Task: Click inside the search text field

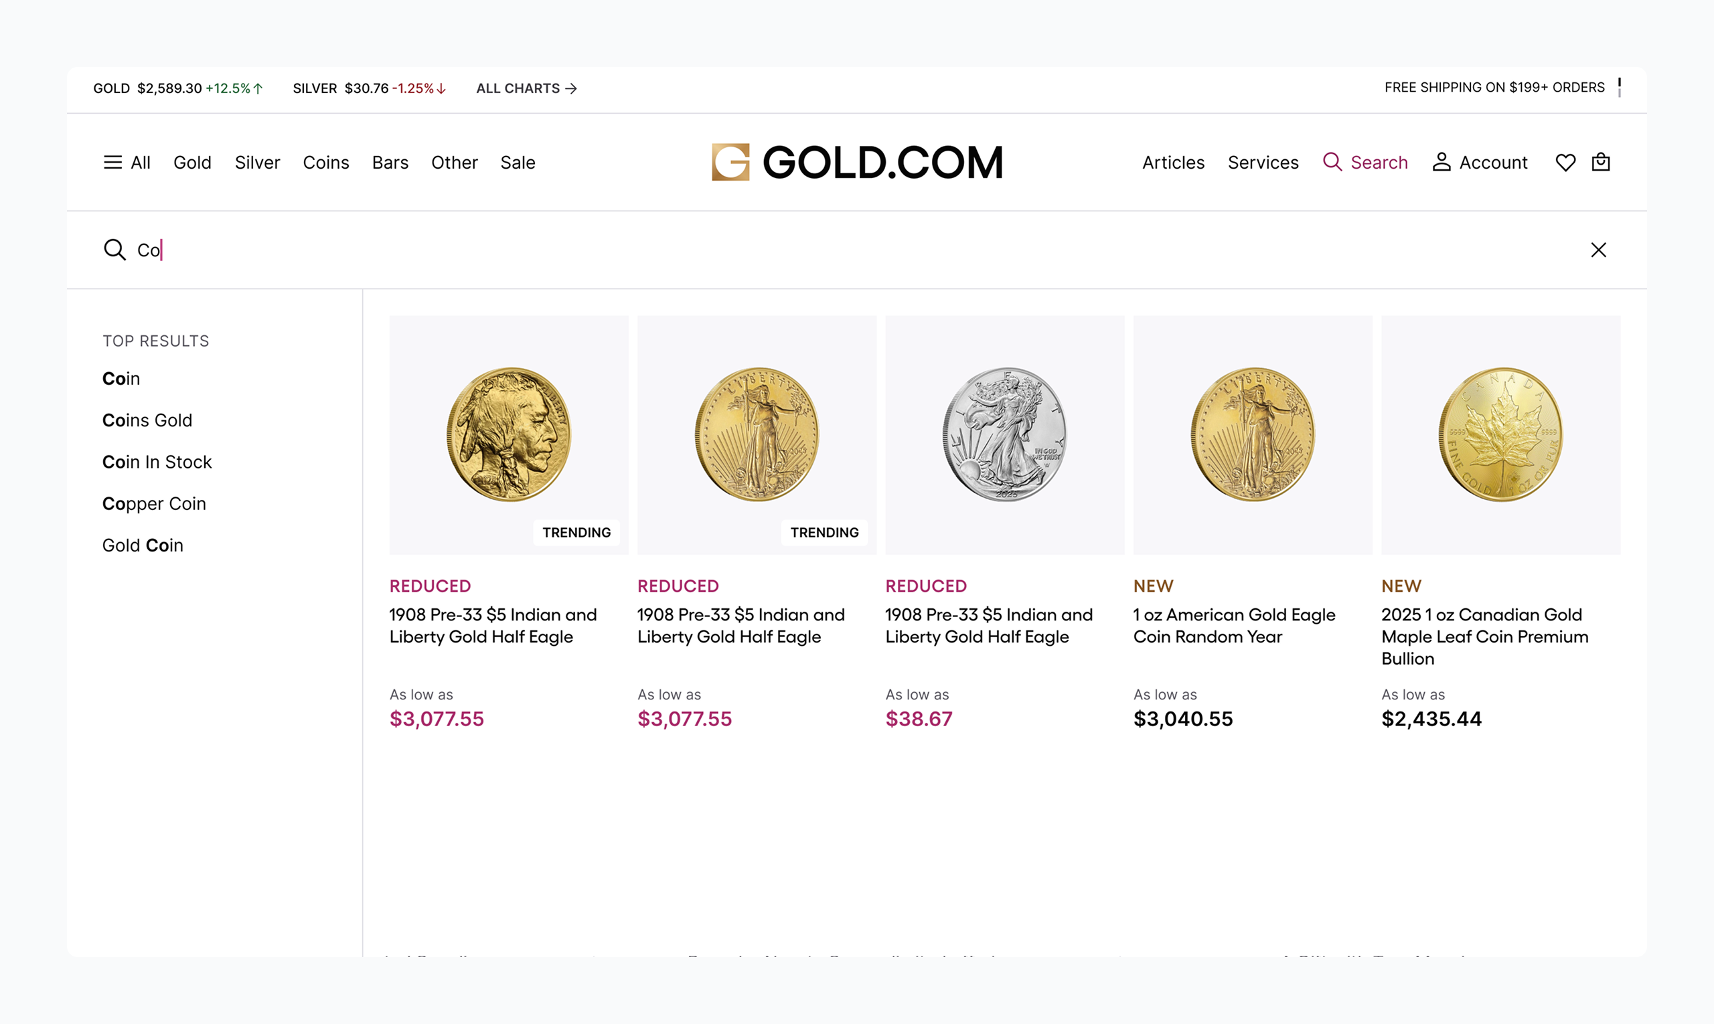Action: pos(828,250)
